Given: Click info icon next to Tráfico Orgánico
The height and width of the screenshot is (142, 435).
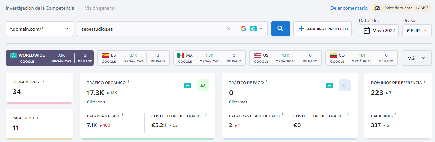Looking at the screenshot, I should coord(129,82).
